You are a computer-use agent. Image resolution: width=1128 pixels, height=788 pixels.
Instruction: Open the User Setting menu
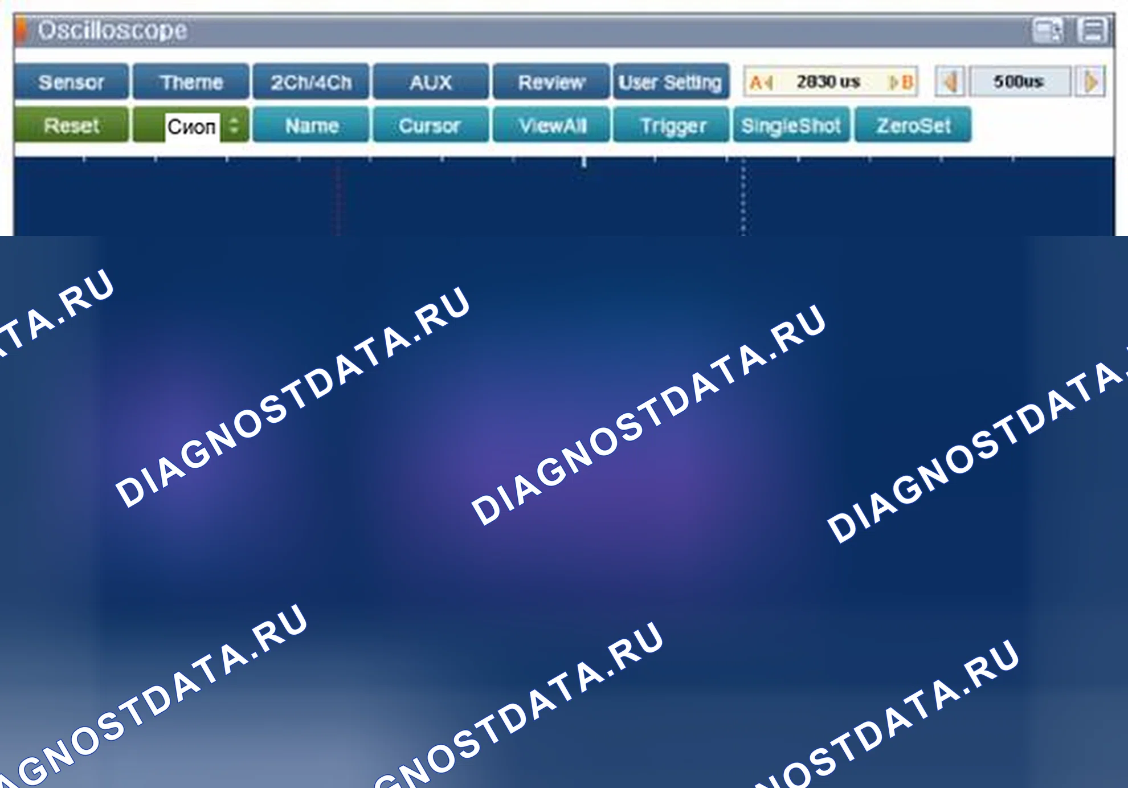671,82
